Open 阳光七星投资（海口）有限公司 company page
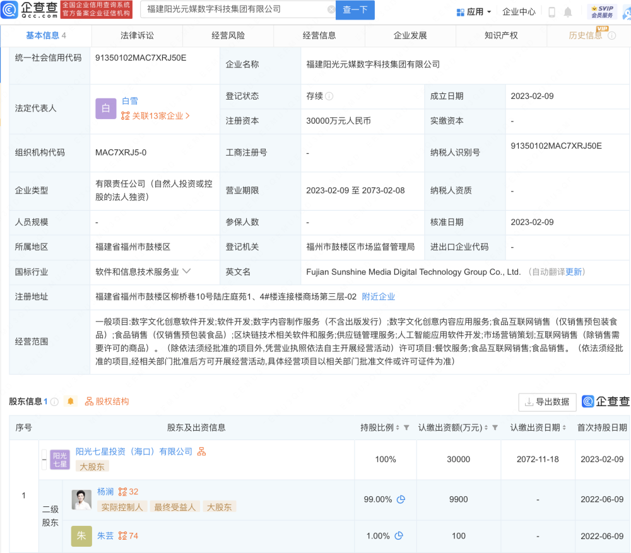The height and width of the screenshot is (553, 631). pos(134,451)
